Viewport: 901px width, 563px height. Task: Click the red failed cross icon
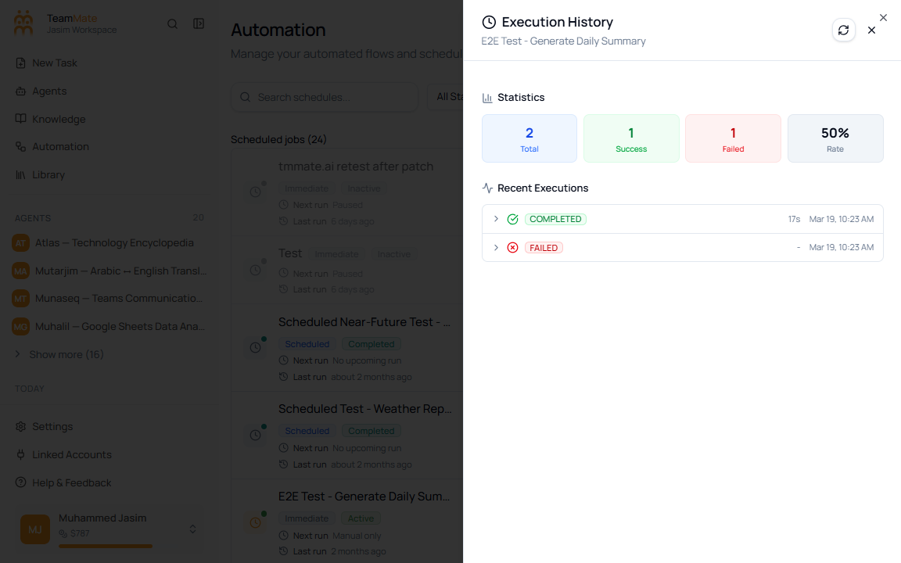(x=512, y=248)
